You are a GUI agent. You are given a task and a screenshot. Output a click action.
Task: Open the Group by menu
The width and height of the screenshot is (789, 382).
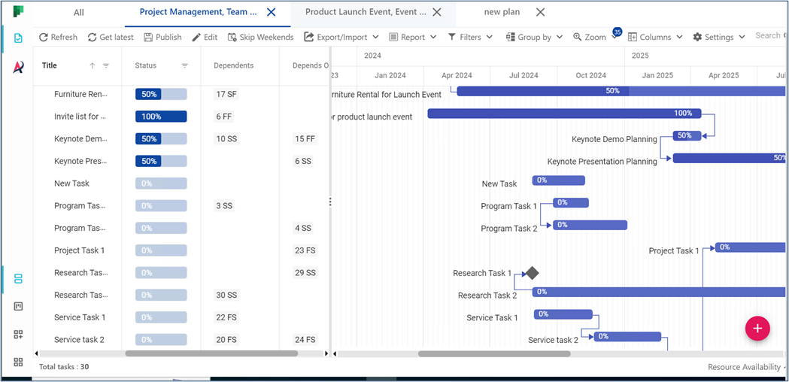[534, 37]
